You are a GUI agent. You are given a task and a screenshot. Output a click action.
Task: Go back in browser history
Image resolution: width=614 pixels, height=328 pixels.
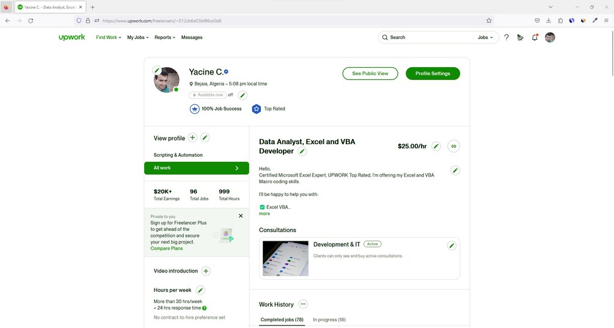click(8, 21)
